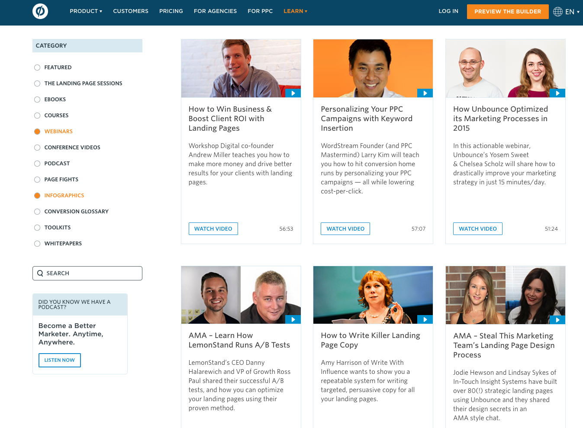This screenshot has width=583, height=428.
Task: Play icon on LemonStand A/B Tests thumbnail
Action: [x=293, y=319]
